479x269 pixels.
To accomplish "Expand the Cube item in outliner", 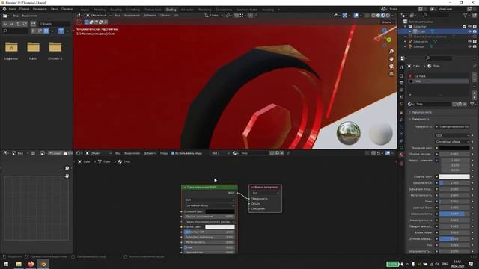I will 410,31.
